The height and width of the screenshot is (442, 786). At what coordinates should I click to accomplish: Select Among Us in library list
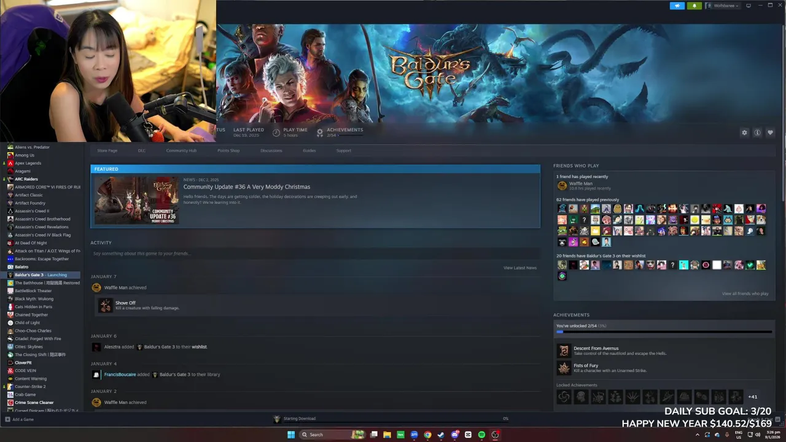coord(25,155)
